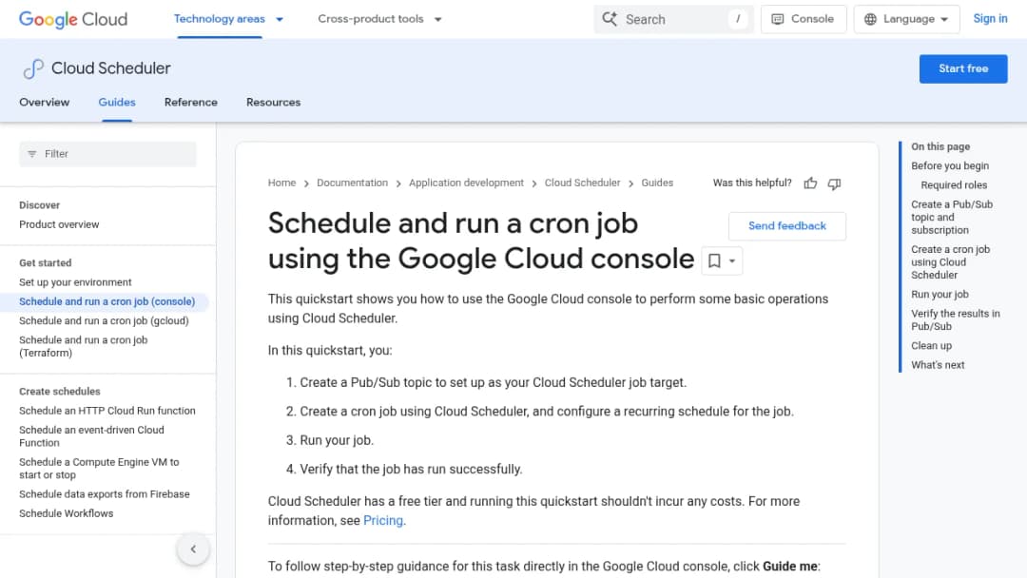The height and width of the screenshot is (578, 1027).
Task: Click the bookmark icon beside the title
Action: (714, 260)
